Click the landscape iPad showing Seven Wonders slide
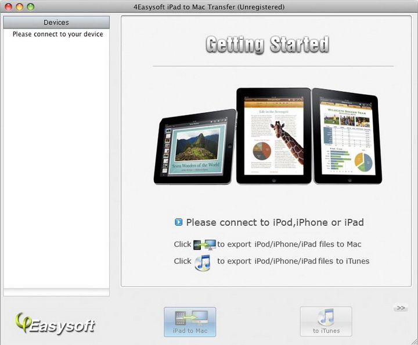The height and width of the screenshot is (345, 418). [195, 147]
